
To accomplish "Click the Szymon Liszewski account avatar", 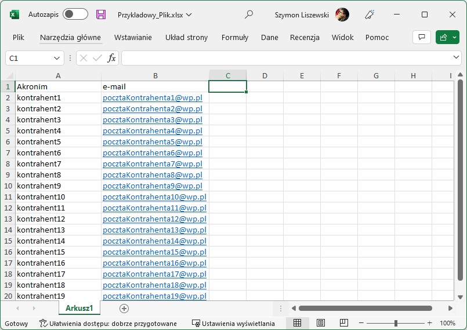I will (342, 14).
